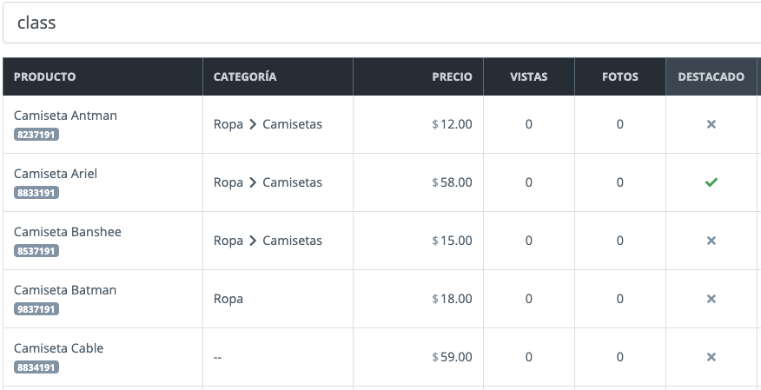
Task: Open the Camiseta Batman product link
Action: [65, 290]
